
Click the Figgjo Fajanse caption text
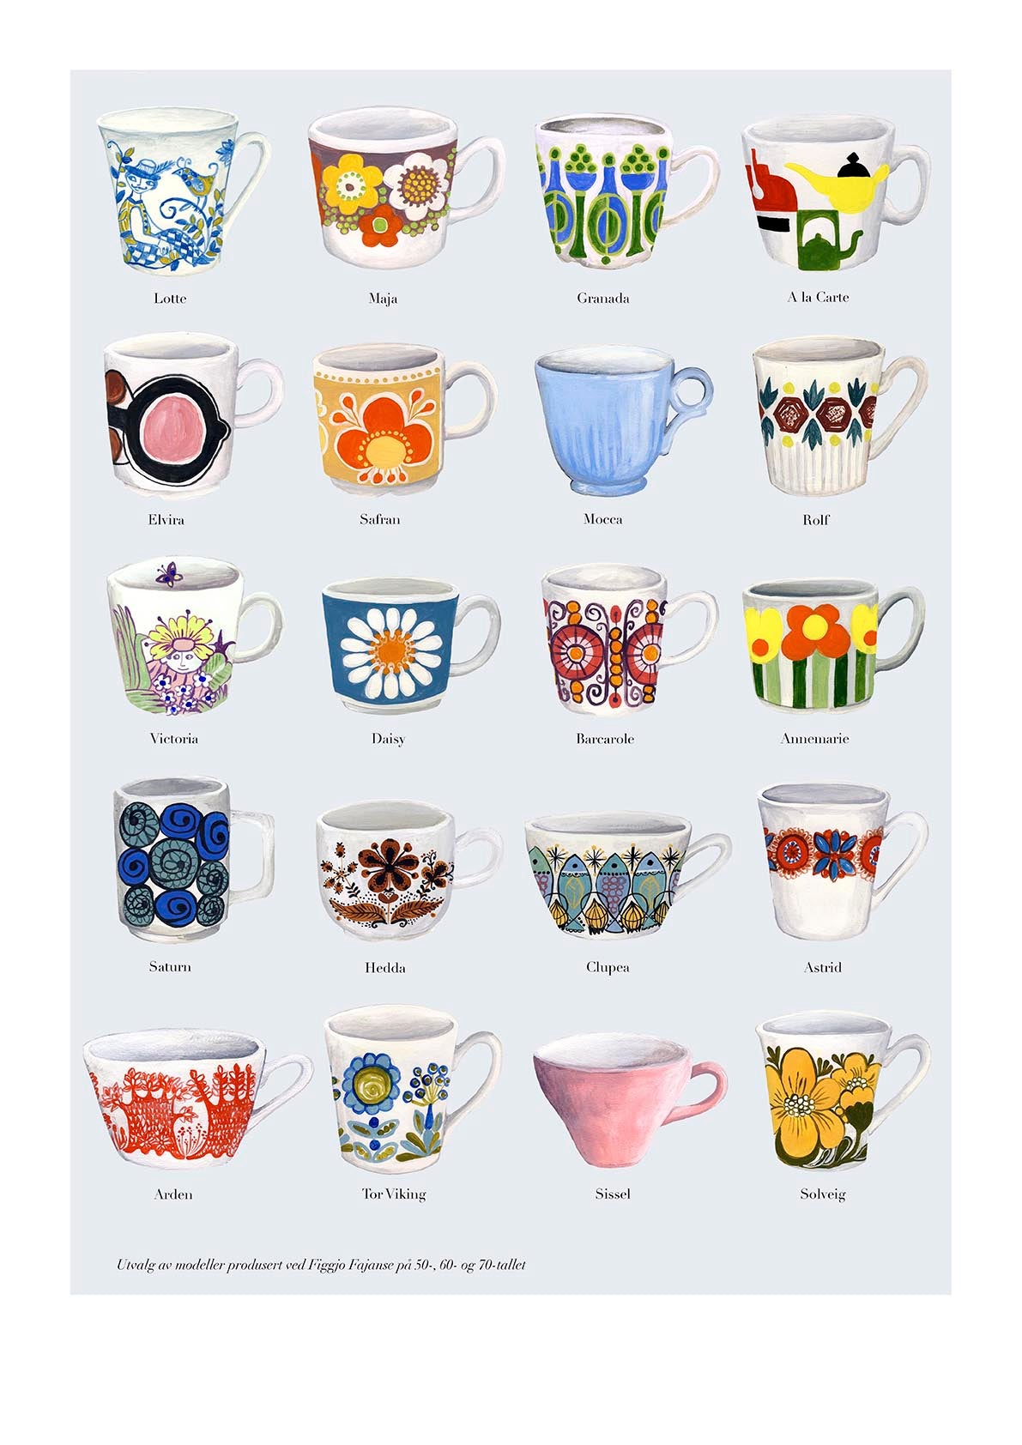click(321, 1265)
